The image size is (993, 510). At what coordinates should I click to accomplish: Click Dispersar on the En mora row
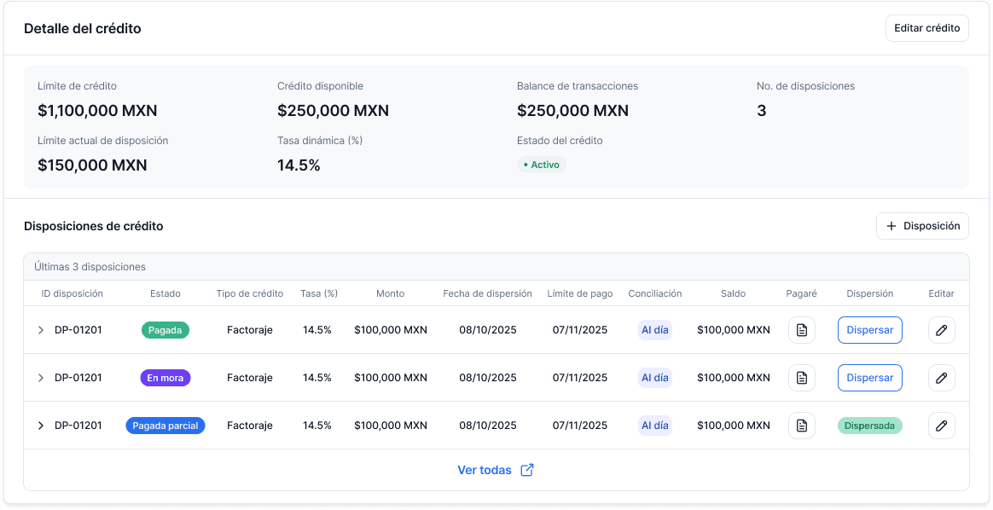[x=869, y=378]
